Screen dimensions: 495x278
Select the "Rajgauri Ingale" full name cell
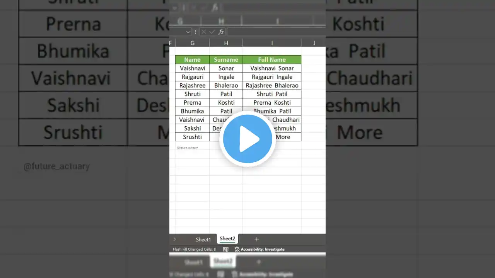click(x=272, y=77)
